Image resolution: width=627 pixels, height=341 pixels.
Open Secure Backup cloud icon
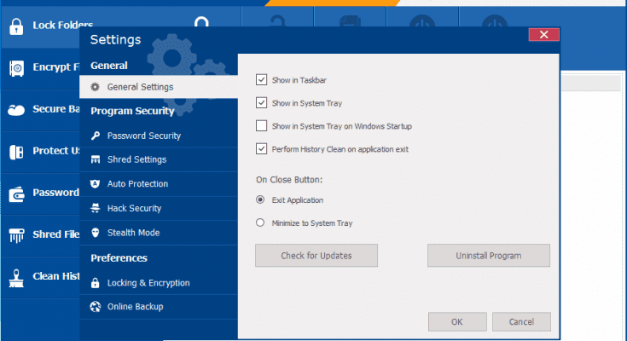click(15, 109)
